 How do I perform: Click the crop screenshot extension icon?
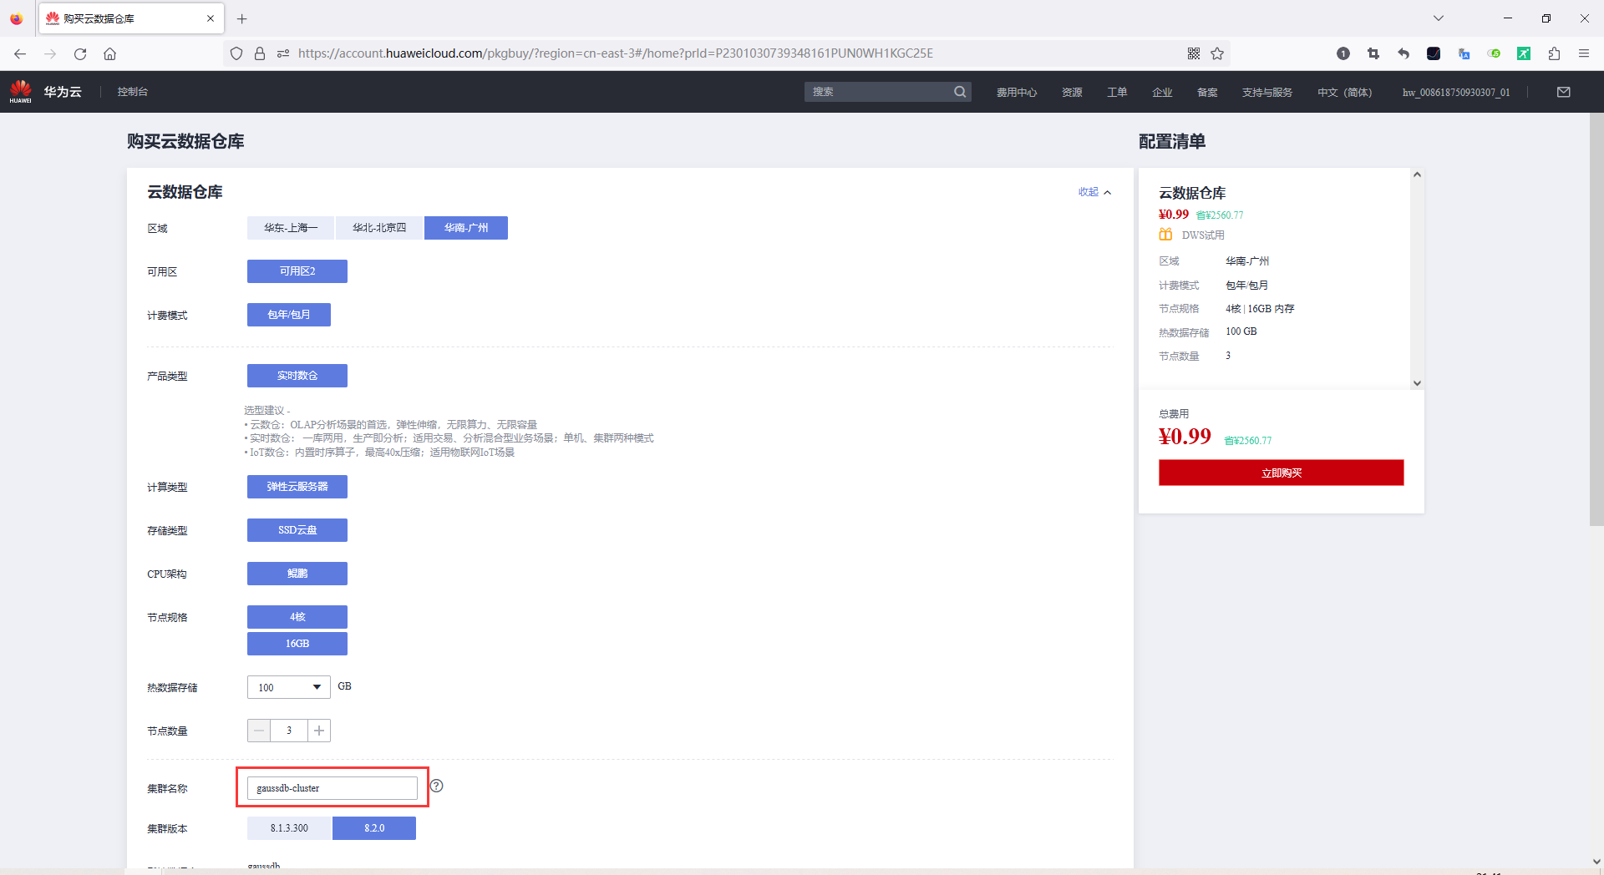pos(1373,53)
